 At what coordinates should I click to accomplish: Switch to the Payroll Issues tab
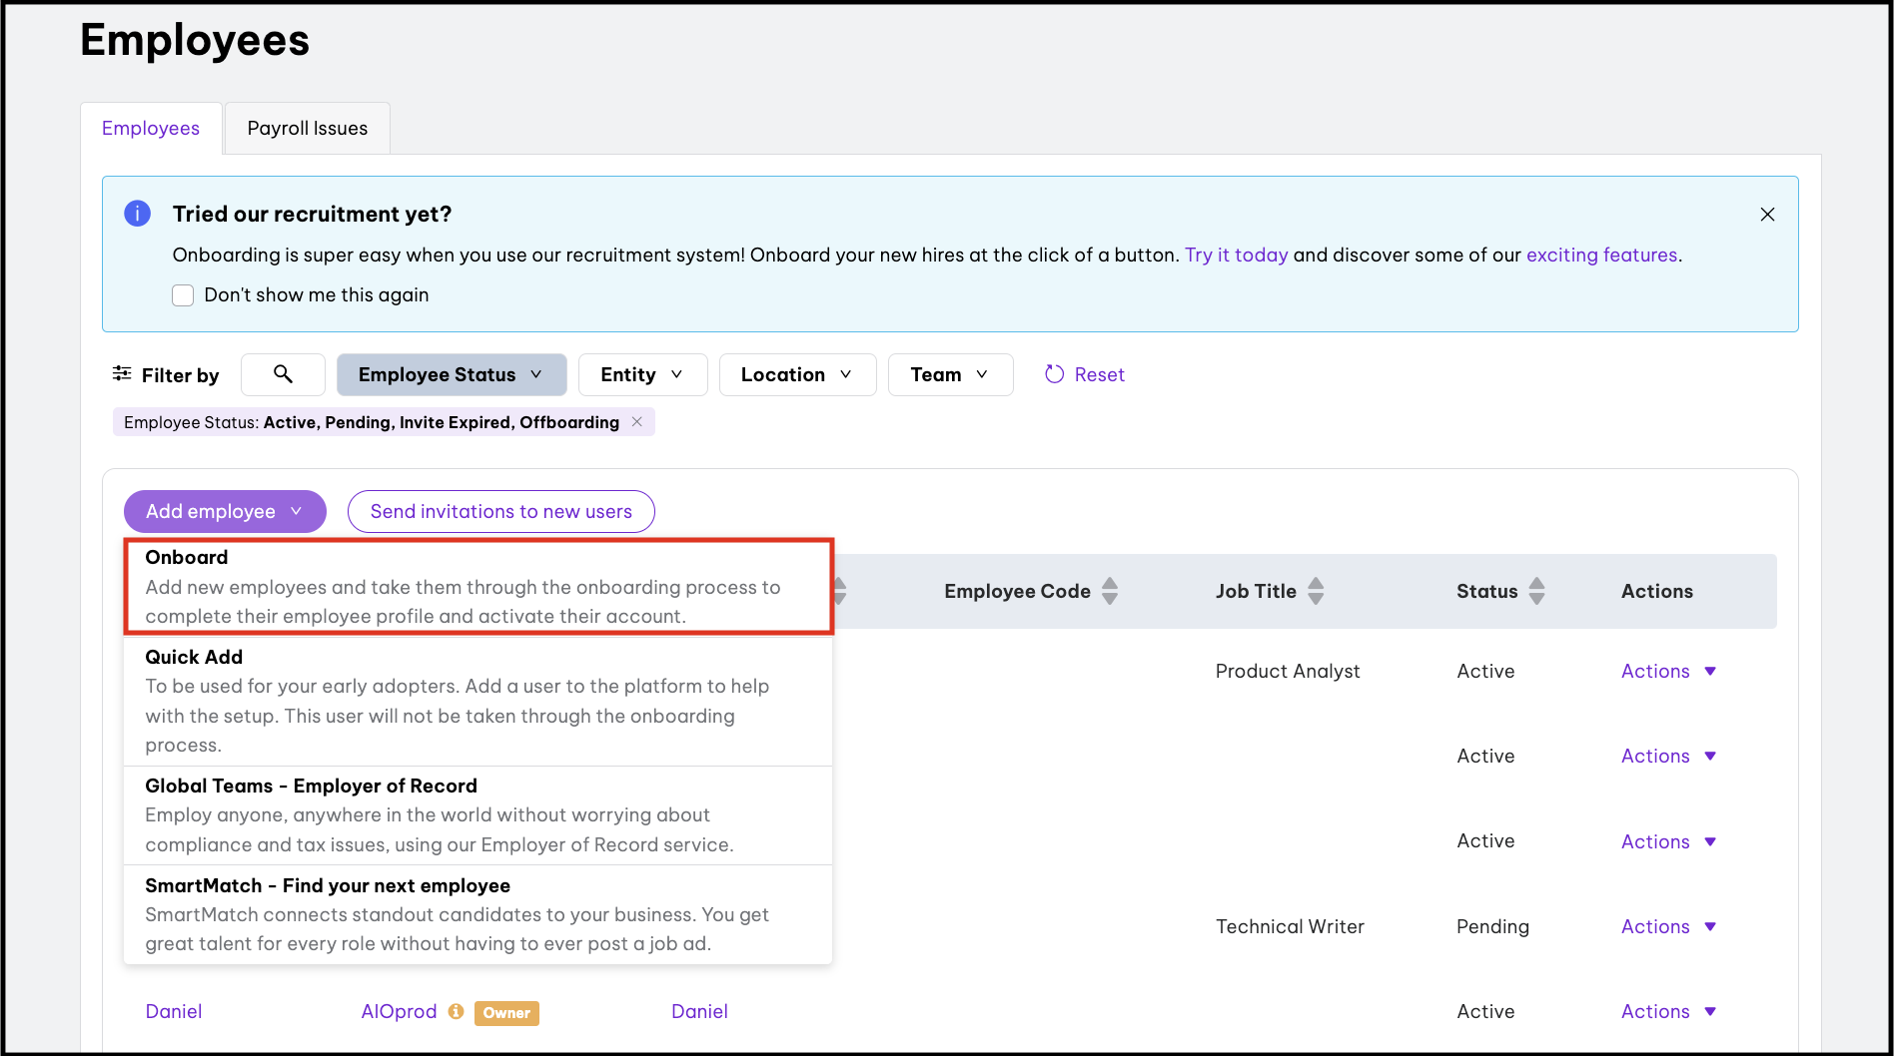pyautogui.click(x=308, y=129)
